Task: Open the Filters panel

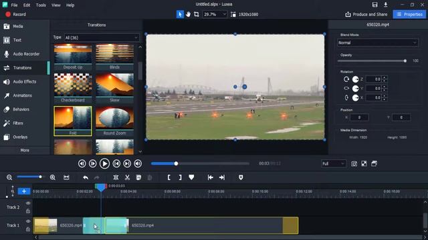Action: point(25,123)
